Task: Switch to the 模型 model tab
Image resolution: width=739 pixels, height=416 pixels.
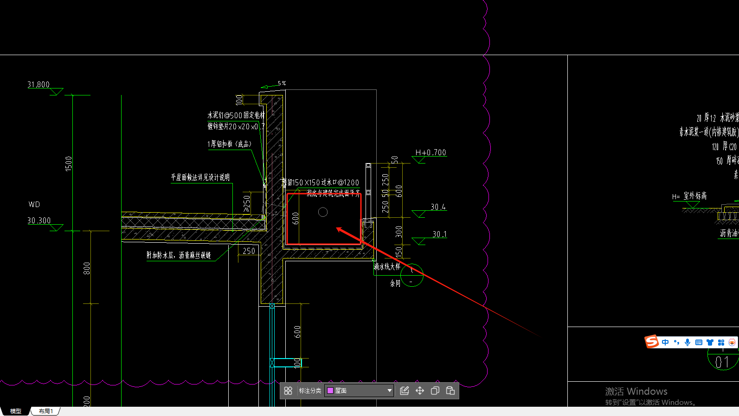Action: pos(16,411)
